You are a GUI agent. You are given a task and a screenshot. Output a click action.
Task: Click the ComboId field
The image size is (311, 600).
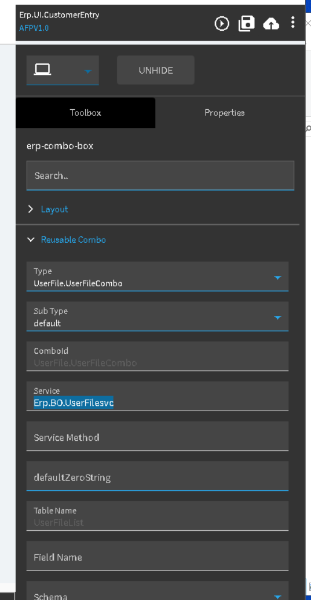click(x=157, y=356)
